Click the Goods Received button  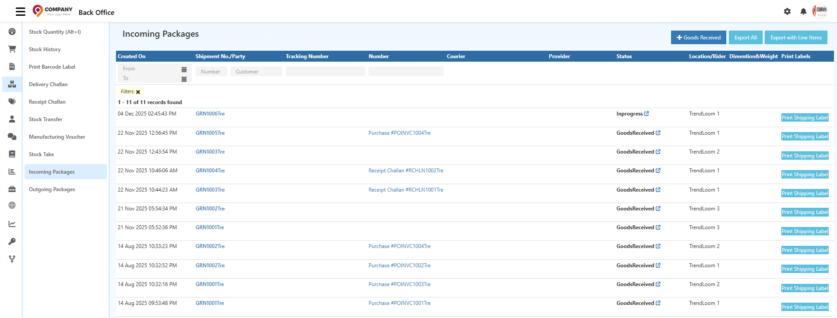pos(698,38)
